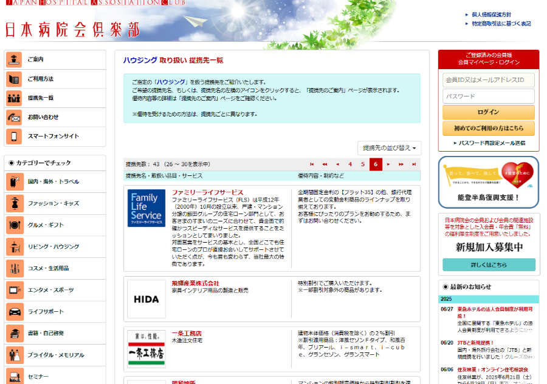This screenshot has height=384, width=547.
Task: Go to page 4
Action: click(350, 164)
